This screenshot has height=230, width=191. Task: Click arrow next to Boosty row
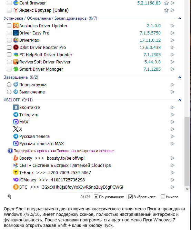172,158
